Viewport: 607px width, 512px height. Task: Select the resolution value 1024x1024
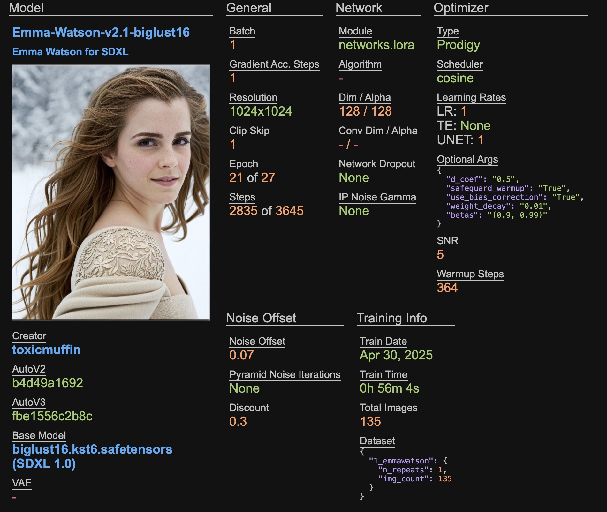(261, 111)
